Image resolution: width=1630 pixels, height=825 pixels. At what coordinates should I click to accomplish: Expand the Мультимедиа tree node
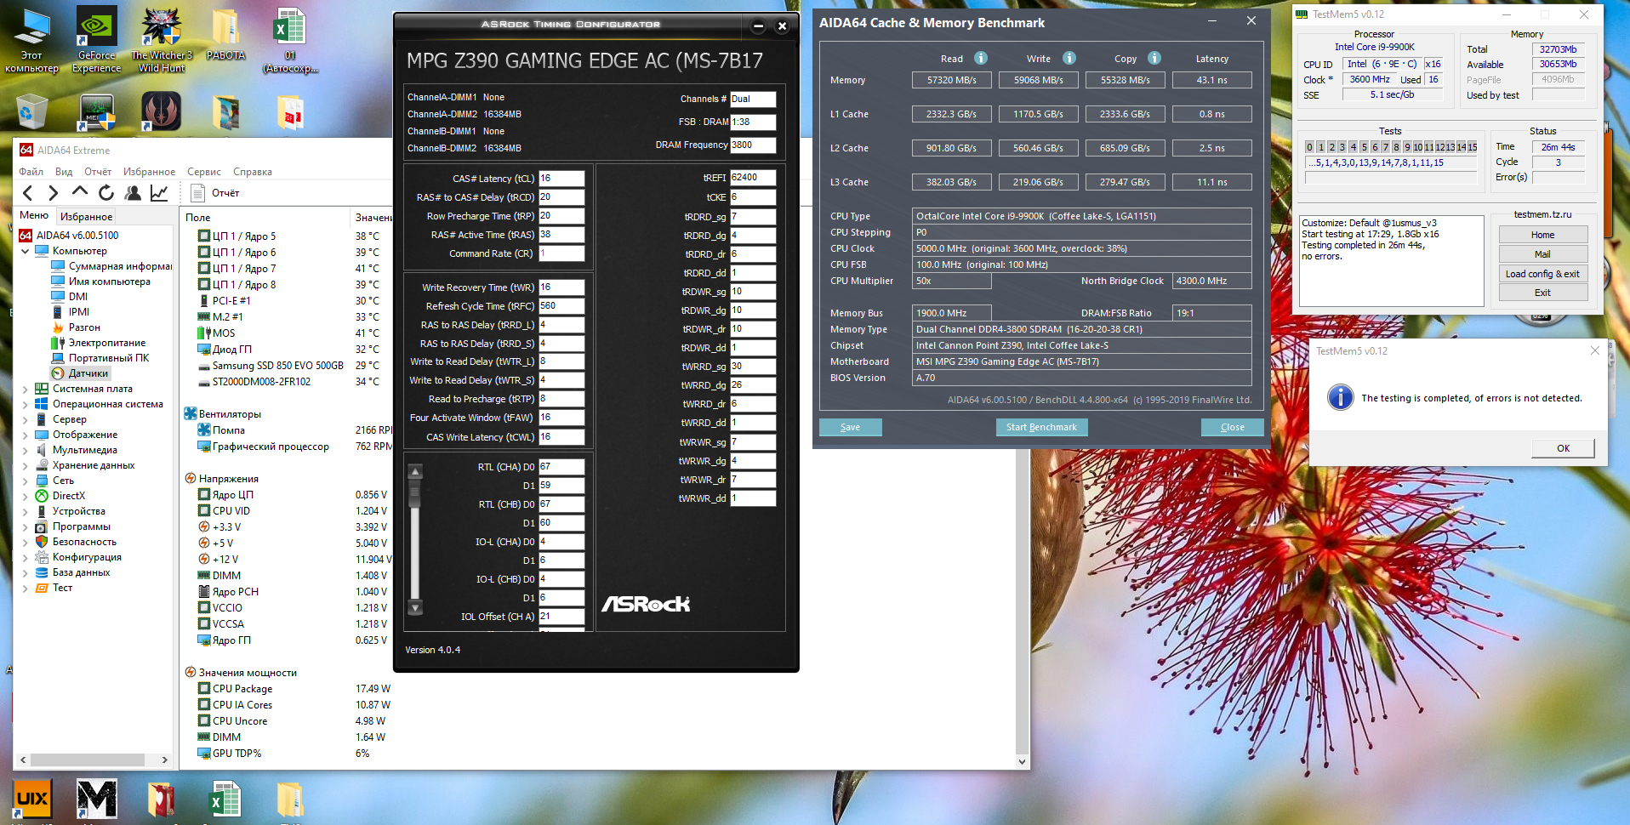[x=25, y=450]
